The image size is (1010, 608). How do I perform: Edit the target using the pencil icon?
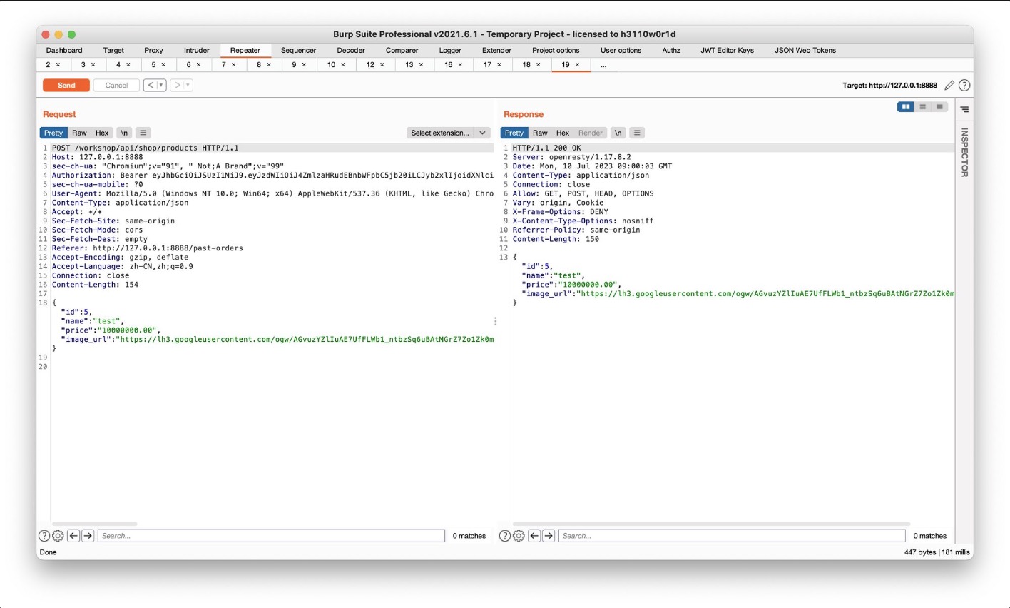[x=949, y=86]
